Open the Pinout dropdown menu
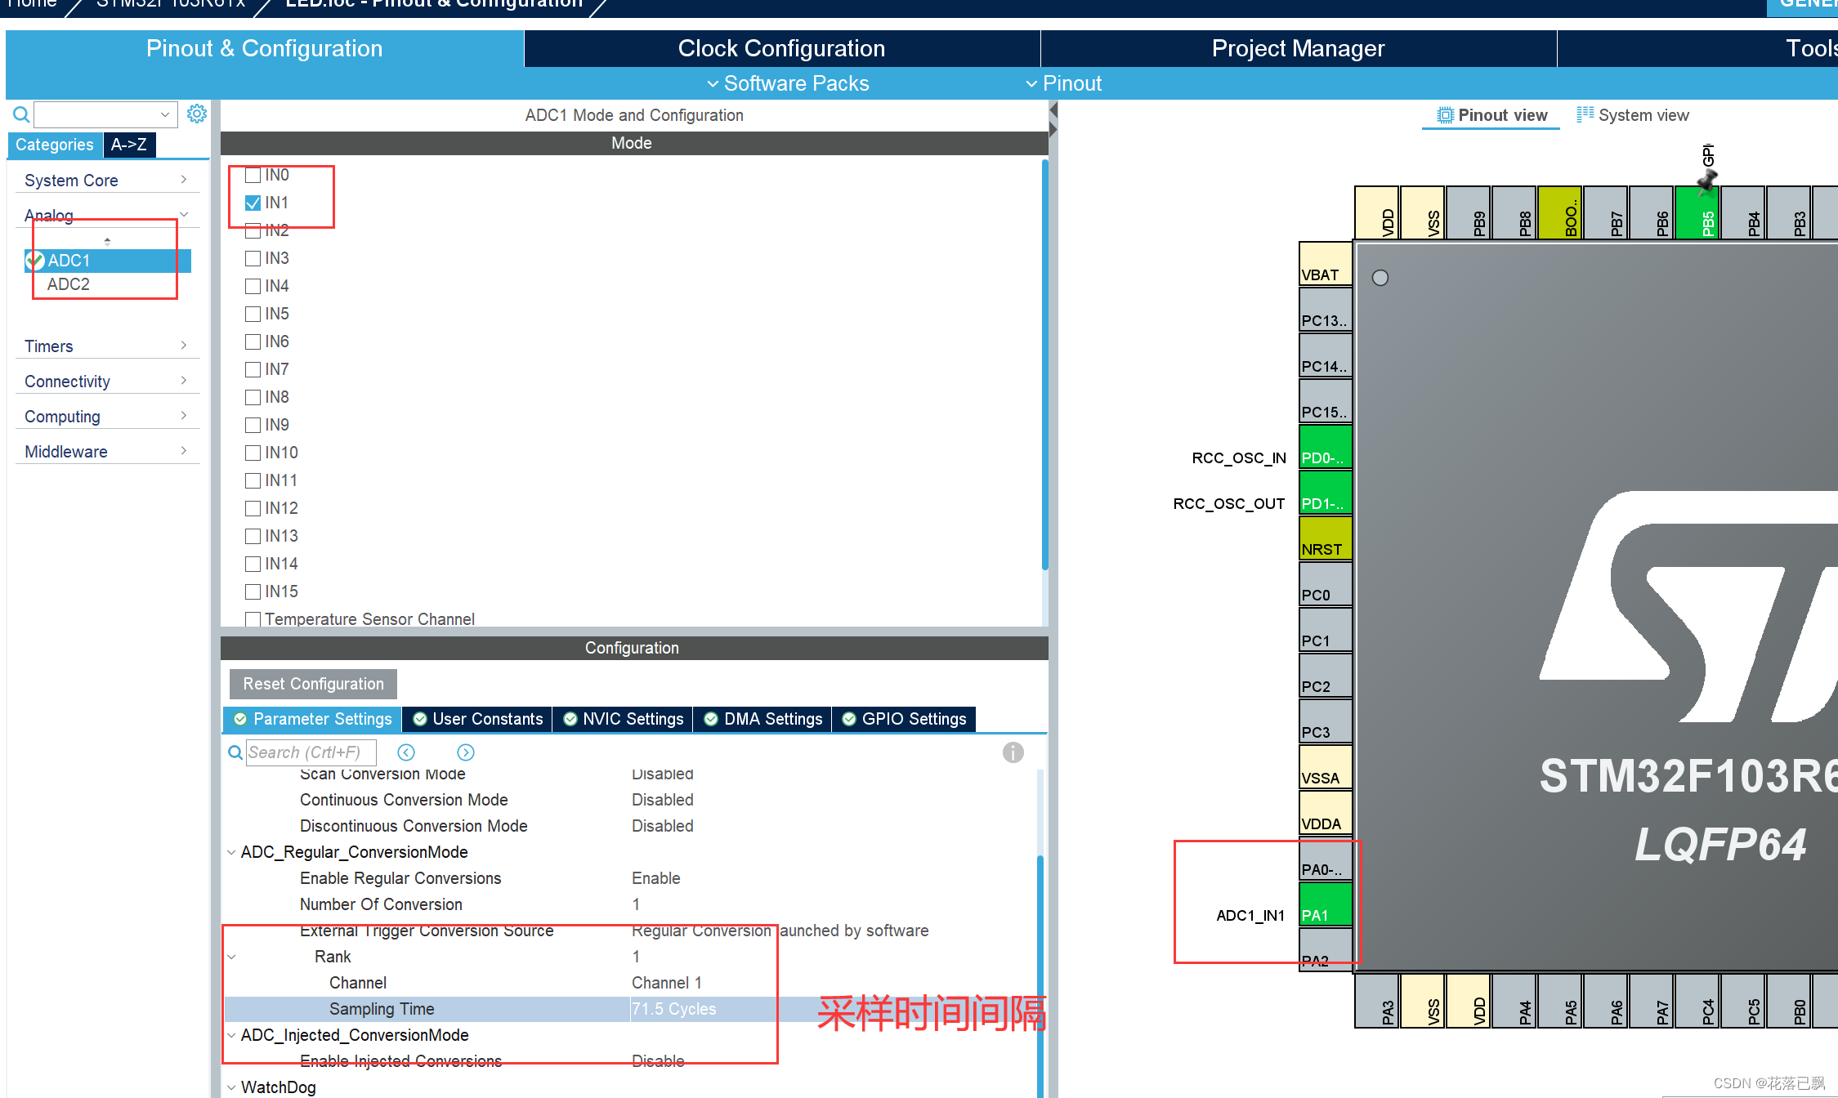Screen dimensions: 1838x1098 (x=1063, y=83)
